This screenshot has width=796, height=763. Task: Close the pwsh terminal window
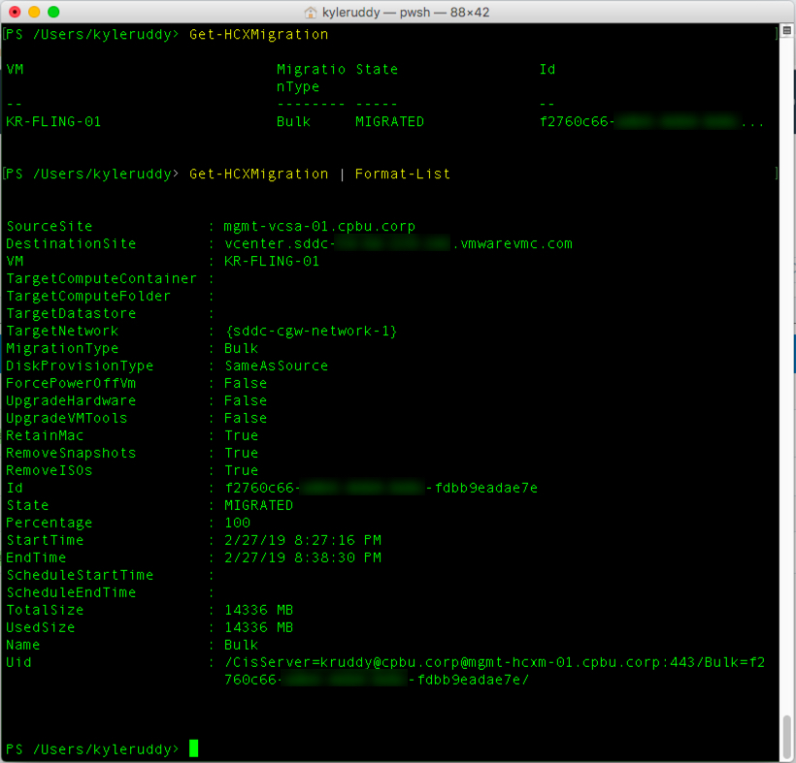click(x=14, y=12)
